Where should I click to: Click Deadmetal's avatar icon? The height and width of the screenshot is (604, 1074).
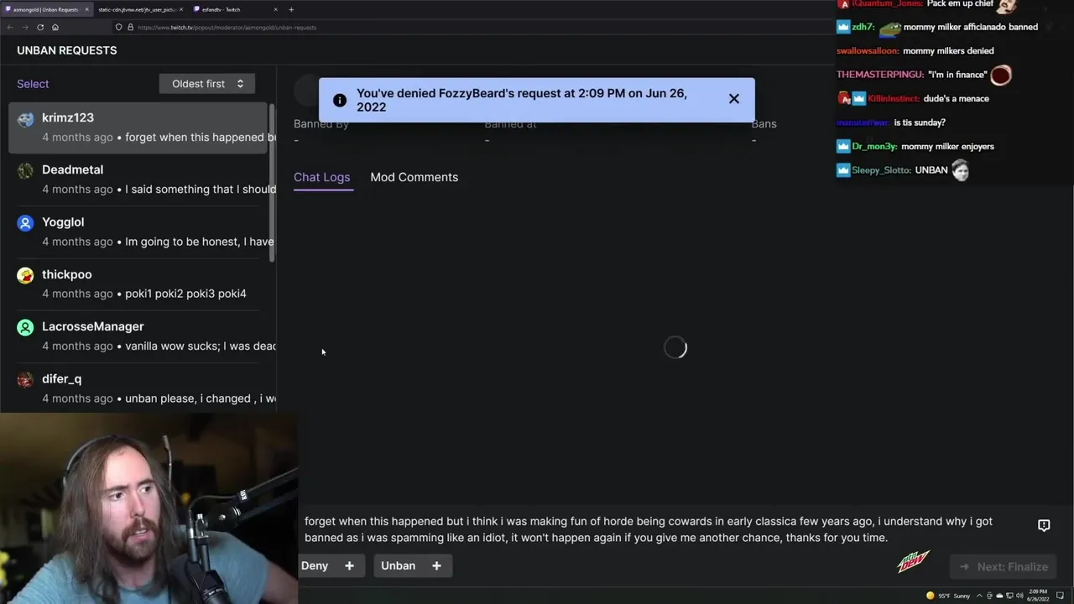coord(25,170)
